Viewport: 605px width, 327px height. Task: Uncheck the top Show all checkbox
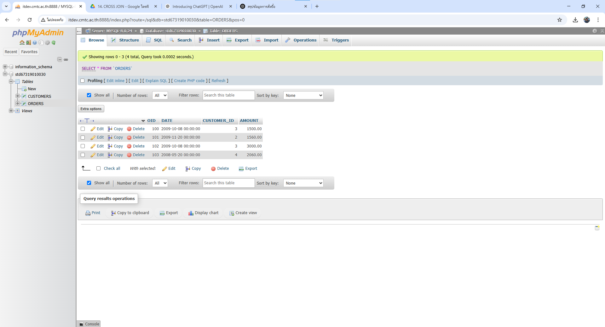click(x=89, y=95)
